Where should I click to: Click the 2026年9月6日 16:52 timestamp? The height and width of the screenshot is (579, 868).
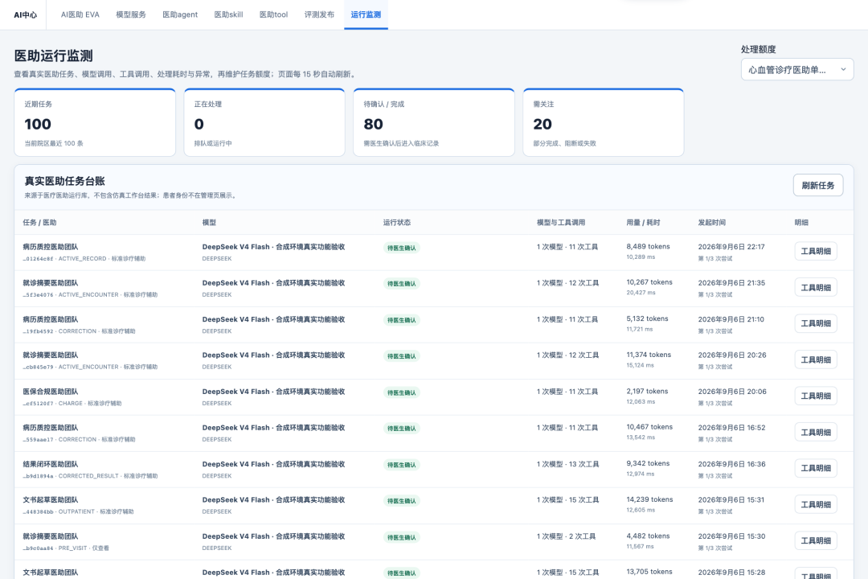coord(732,428)
